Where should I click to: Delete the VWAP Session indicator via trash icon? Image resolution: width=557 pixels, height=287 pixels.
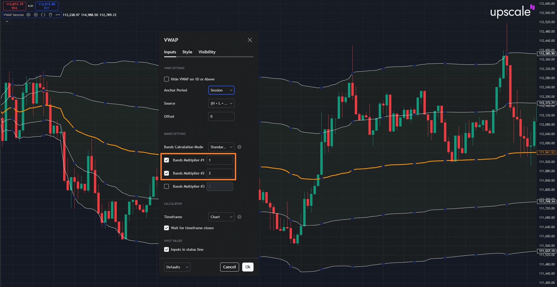[x=50, y=15]
